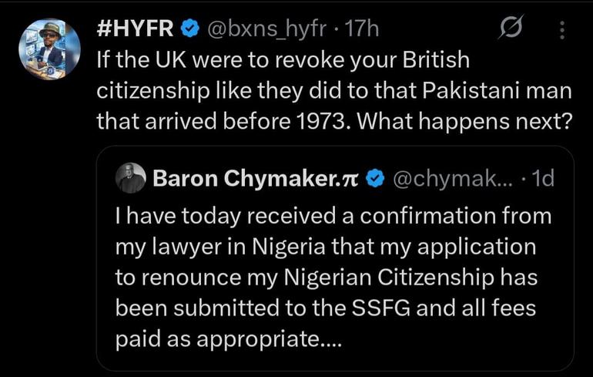The image size is (593, 377).
Task: Click 'paid as appropriate....' text
Action: (x=229, y=340)
